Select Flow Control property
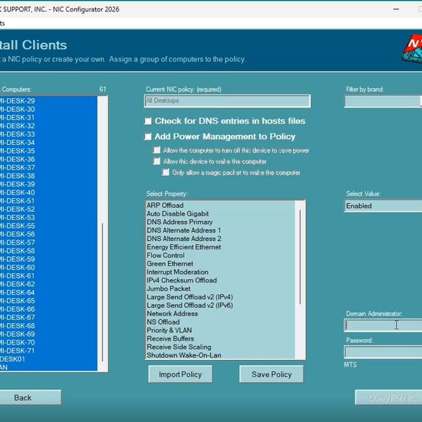Screen dimensions: 422x422 tap(166, 256)
